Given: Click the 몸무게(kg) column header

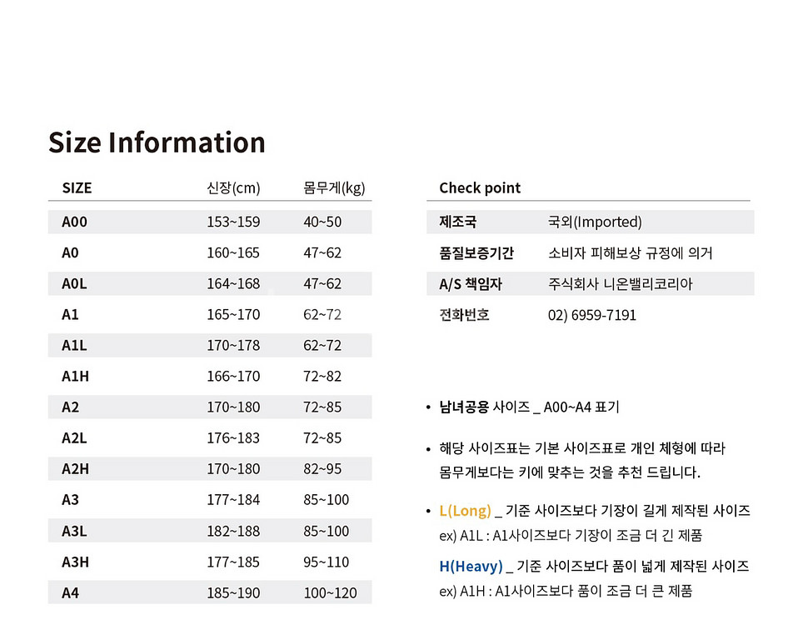Looking at the screenshot, I should point(334,187).
